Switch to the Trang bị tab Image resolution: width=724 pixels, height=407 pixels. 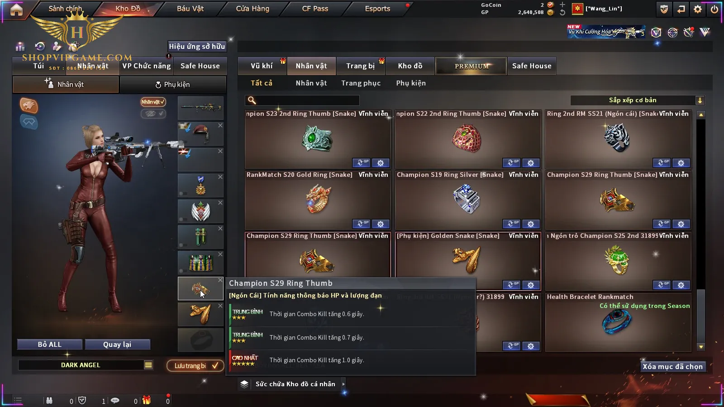point(361,66)
